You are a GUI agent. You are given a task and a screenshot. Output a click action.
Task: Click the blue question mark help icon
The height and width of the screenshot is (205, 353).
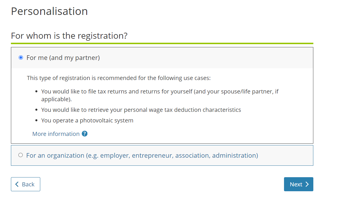(x=85, y=134)
